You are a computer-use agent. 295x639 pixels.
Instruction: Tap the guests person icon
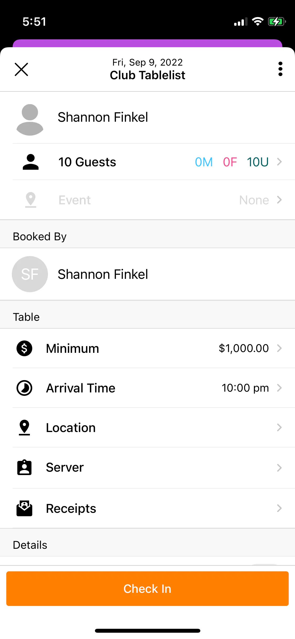pos(30,162)
